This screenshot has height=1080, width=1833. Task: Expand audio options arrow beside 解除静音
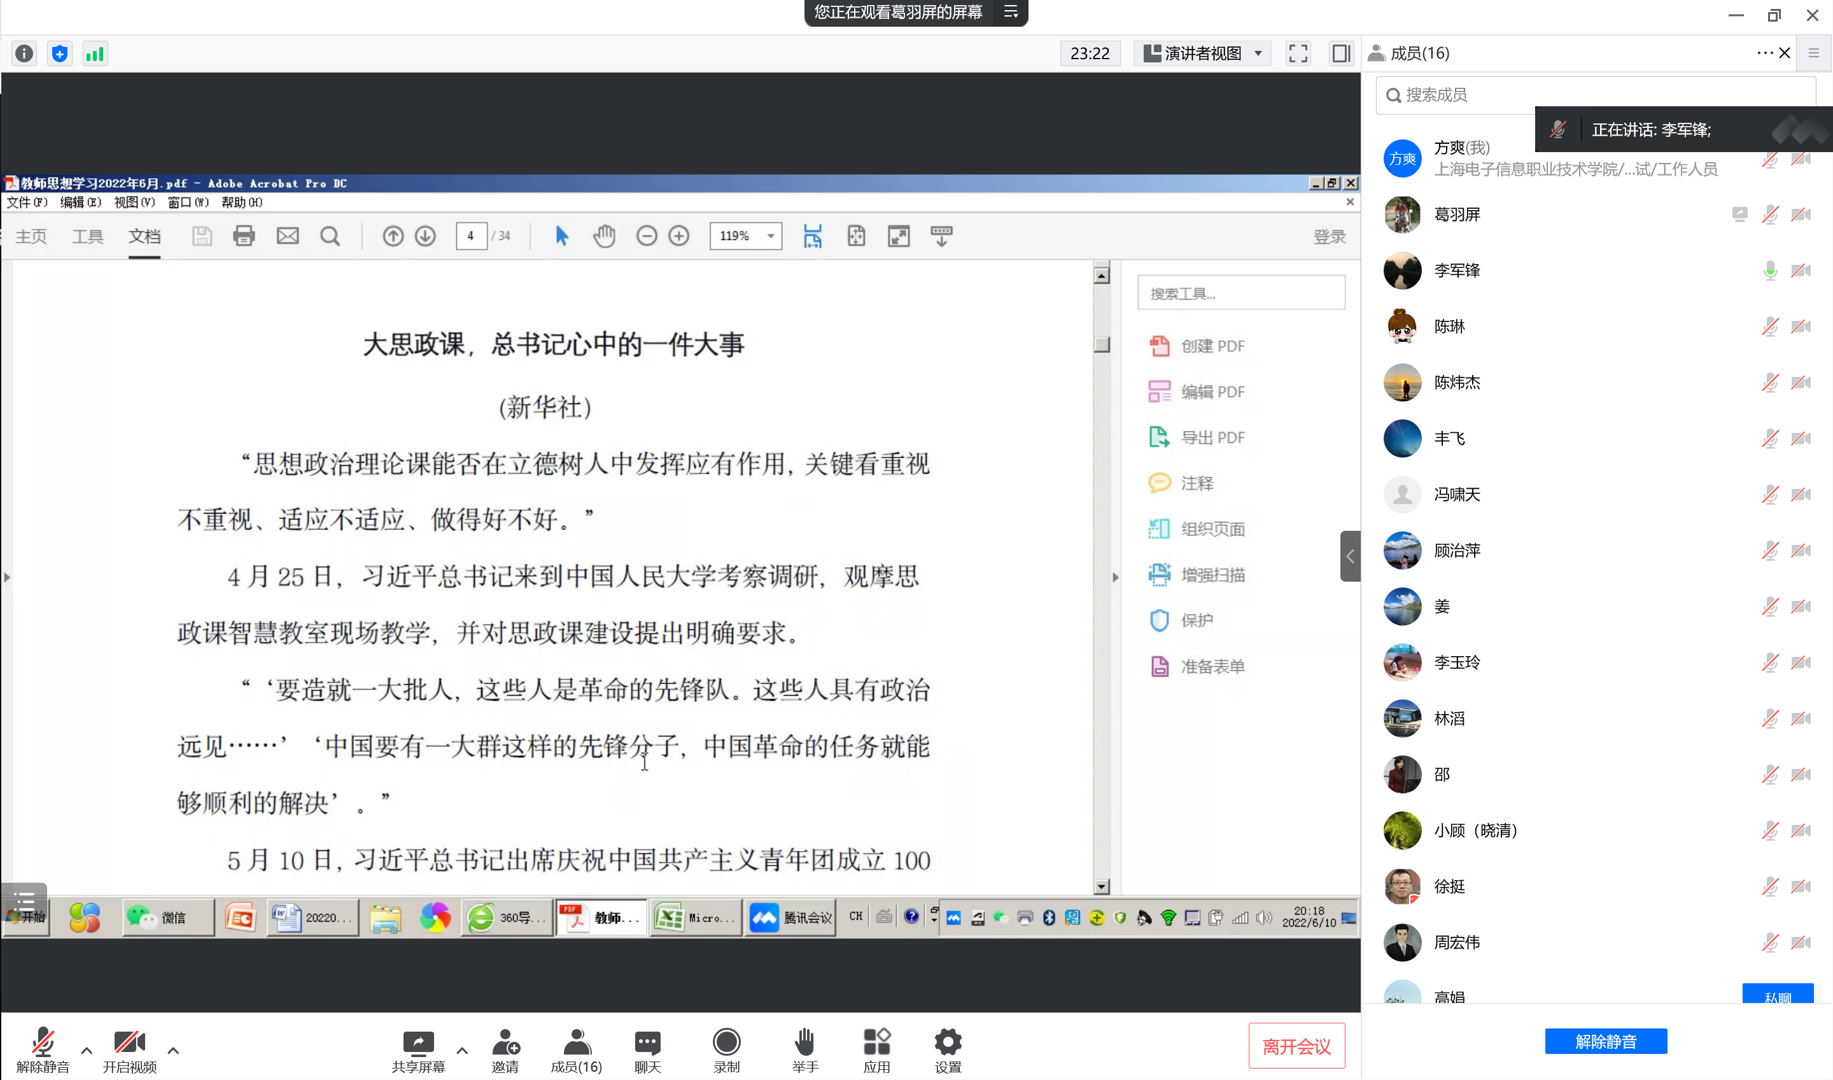coord(87,1050)
